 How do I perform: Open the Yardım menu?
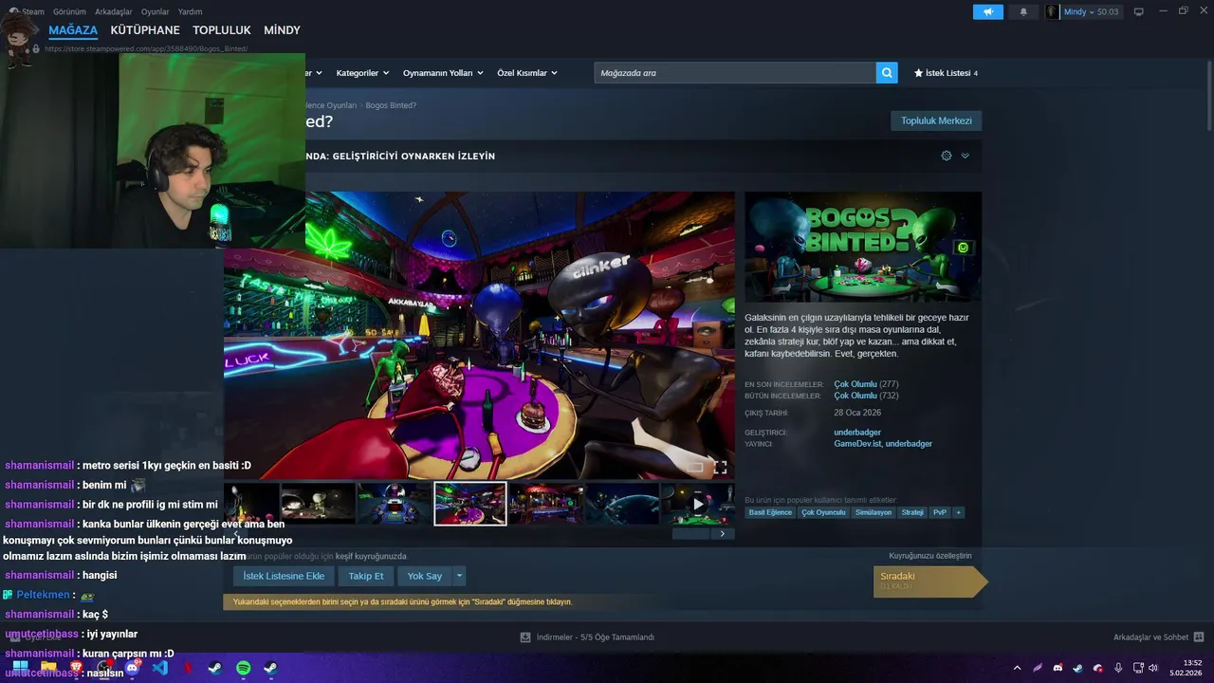190,12
